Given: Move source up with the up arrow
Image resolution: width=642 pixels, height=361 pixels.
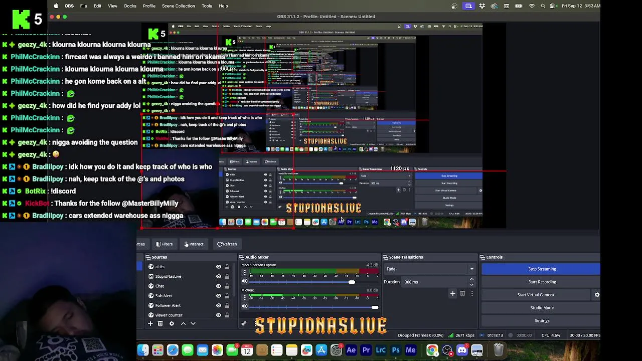Looking at the screenshot, I should pos(183,324).
